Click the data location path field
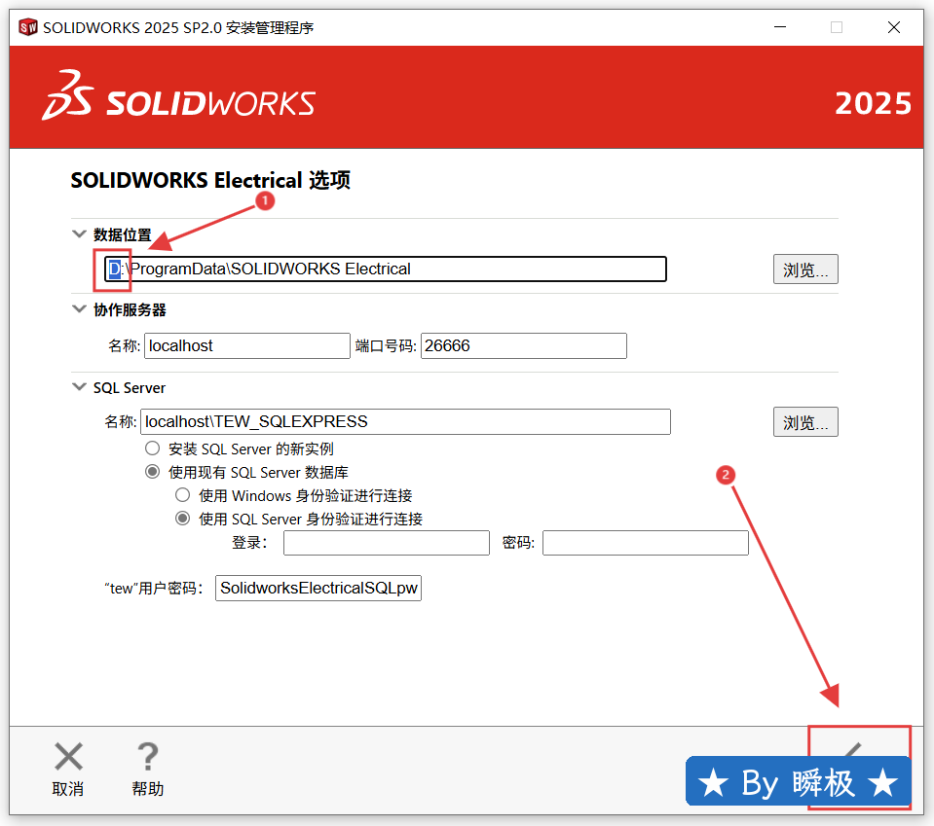Image resolution: width=934 pixels, height=826 pixels. pos(390,269)
